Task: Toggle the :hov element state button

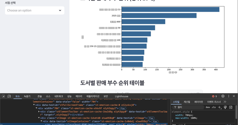Action: point(208,107)
